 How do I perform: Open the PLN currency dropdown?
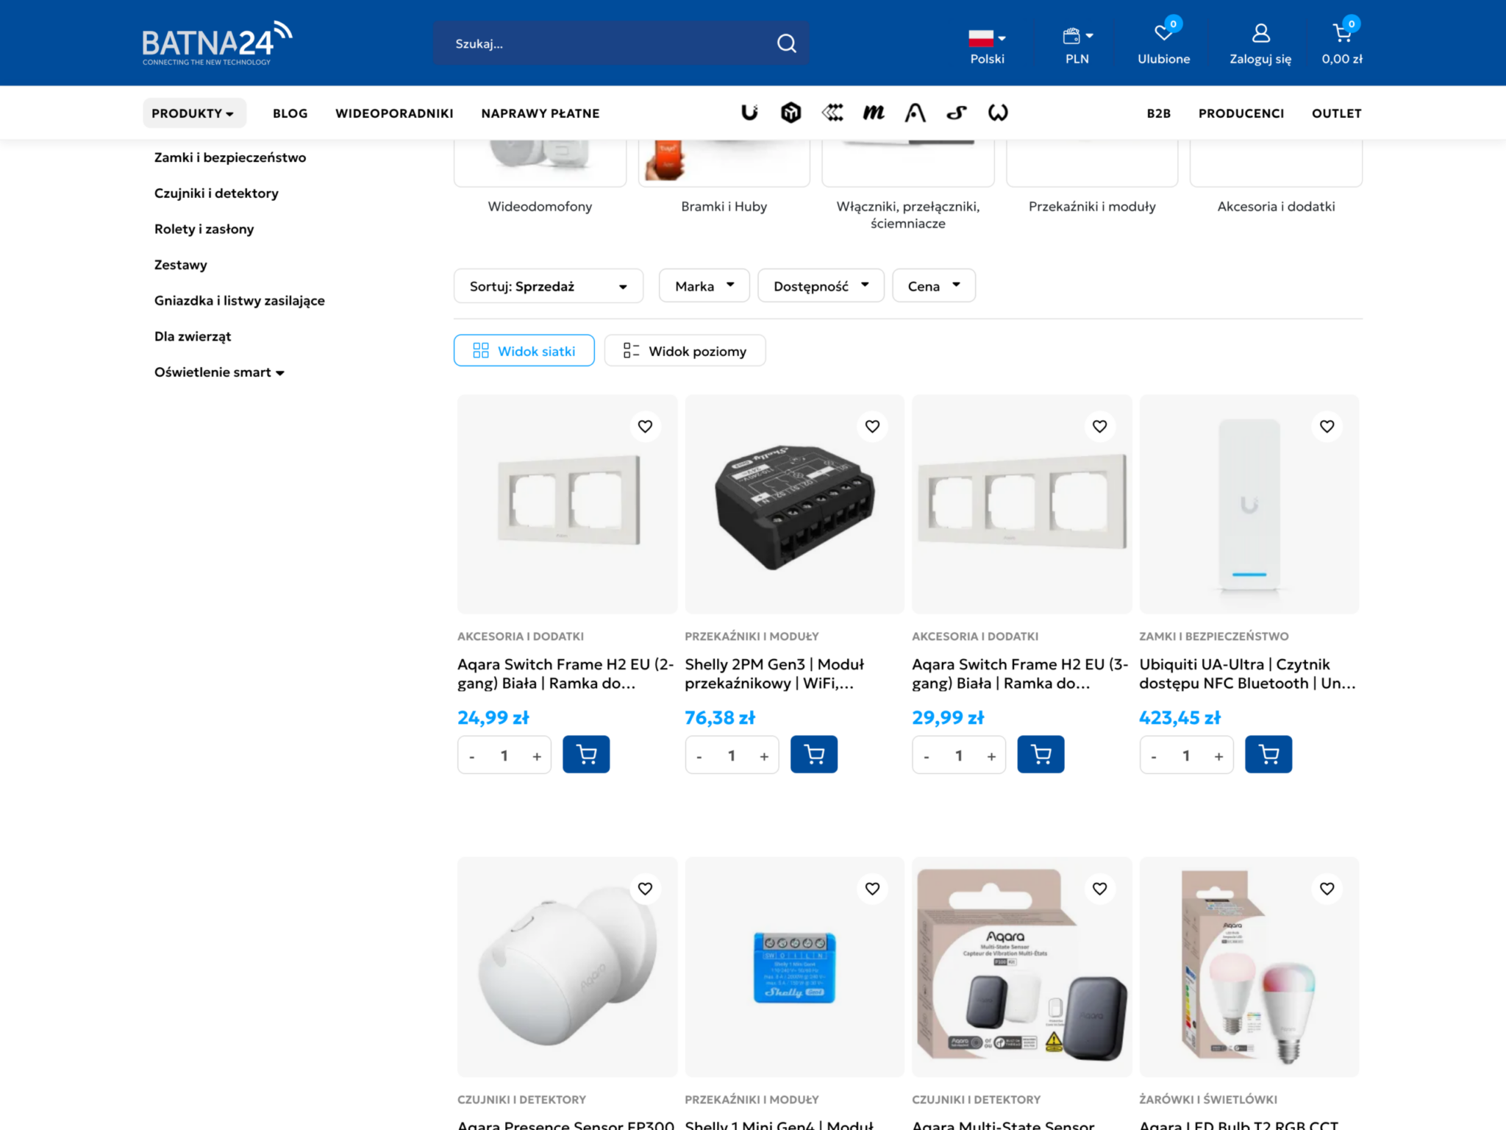pos(1077,46)
